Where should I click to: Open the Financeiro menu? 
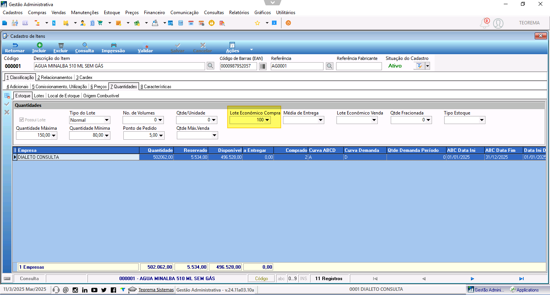154,13
